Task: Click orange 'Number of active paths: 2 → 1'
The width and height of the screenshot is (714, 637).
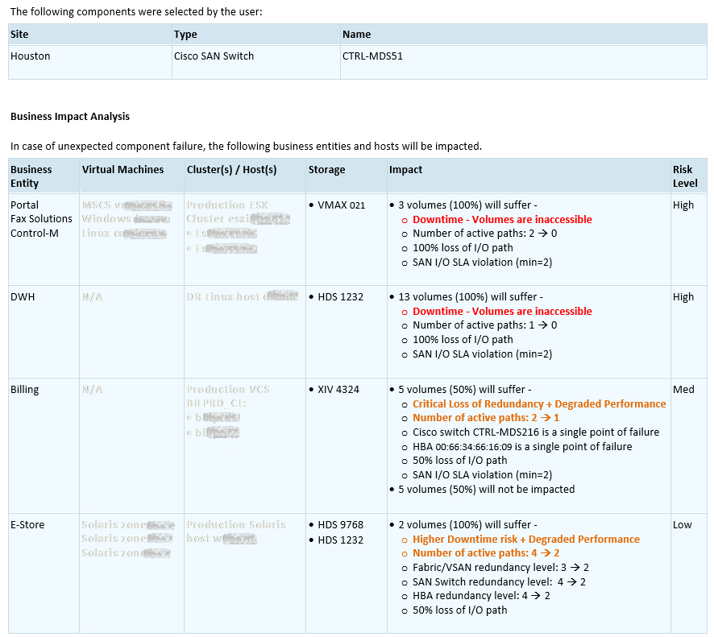Action: tap(486, 418)
